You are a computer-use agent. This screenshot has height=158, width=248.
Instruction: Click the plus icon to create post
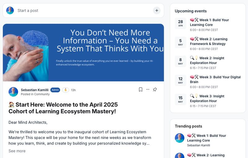tap(157, 11)
